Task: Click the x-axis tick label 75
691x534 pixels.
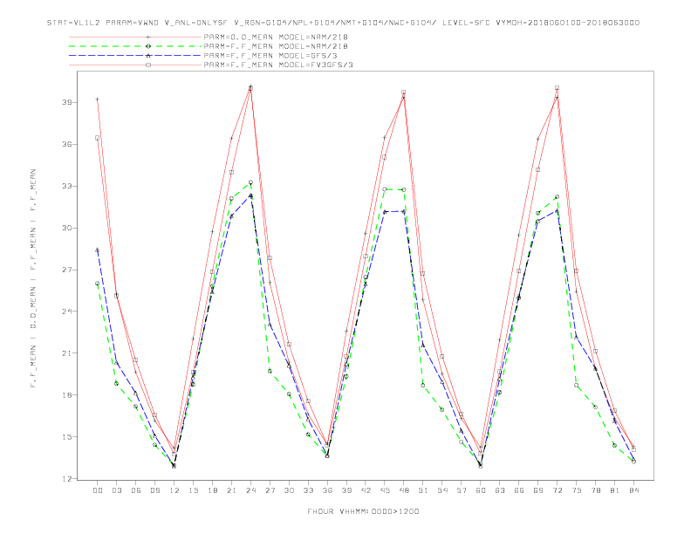Action: (577, 490)
